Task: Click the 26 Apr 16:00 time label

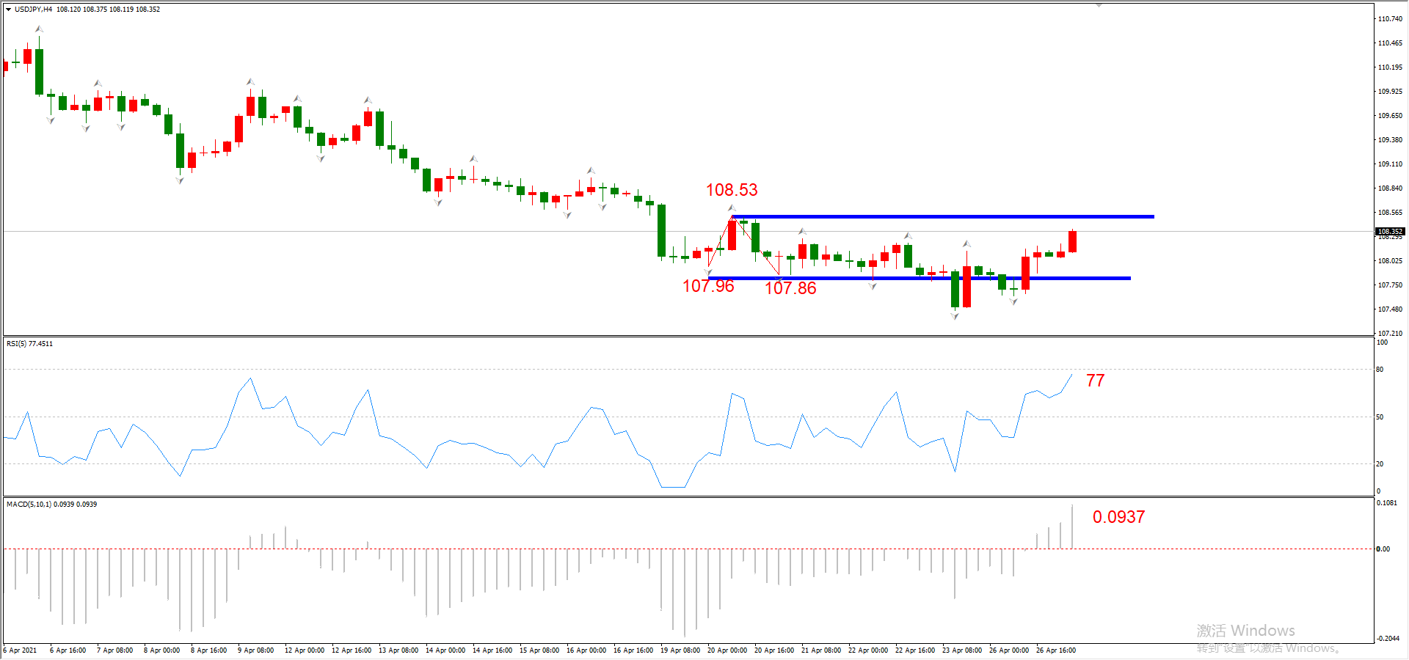Action: [x=1056, y=650]
